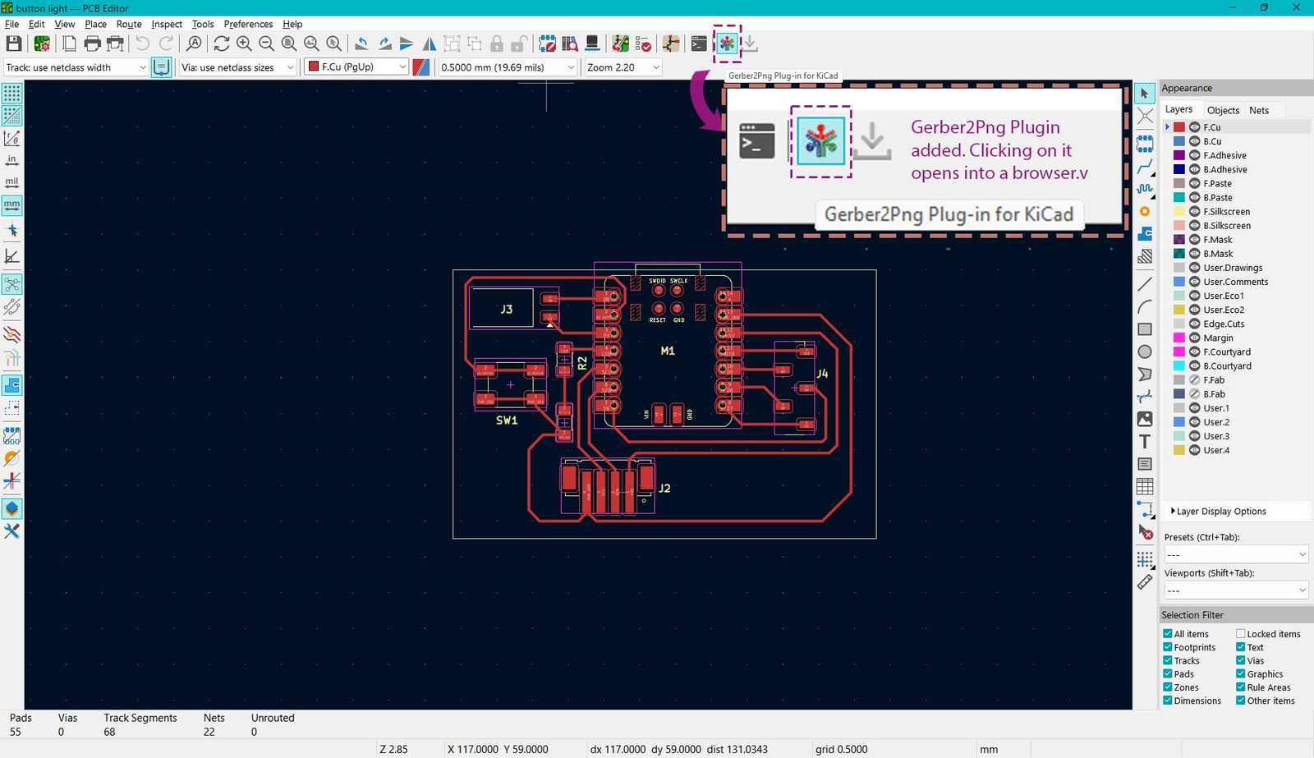Hide the B.Cu layer eye icon
Image resolution: width=1314 pixels, height=758 pixels.
click(x=1195, y=141)
